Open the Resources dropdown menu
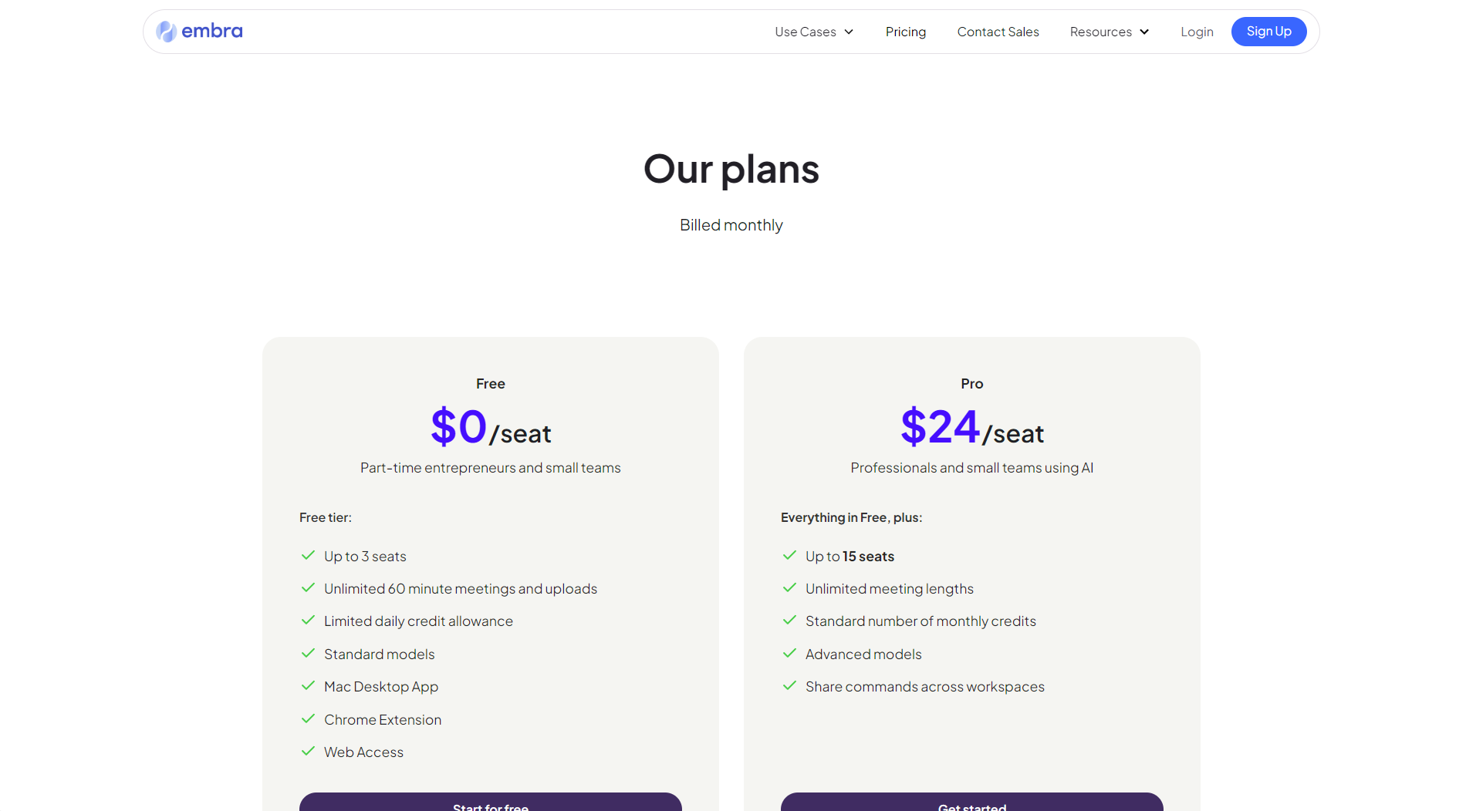 [x=1100, y=32]
